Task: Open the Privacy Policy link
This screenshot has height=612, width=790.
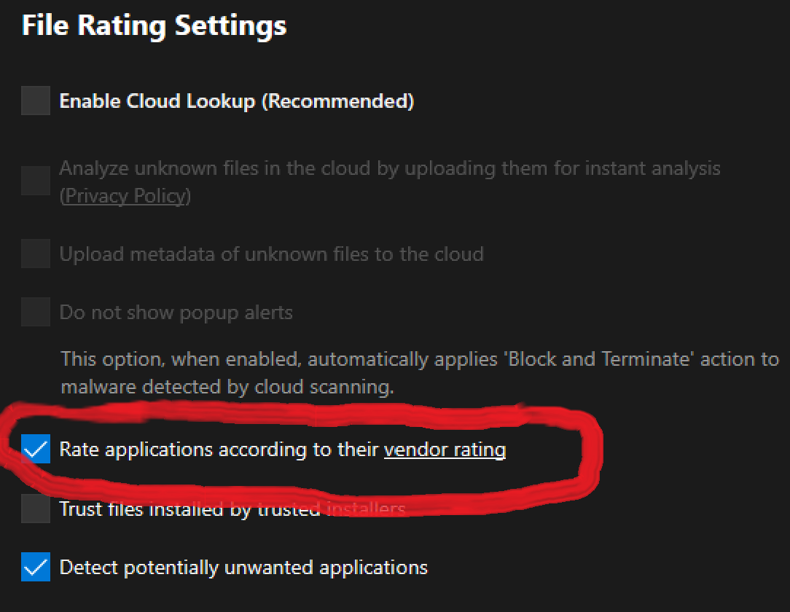Action: point(125,196)
